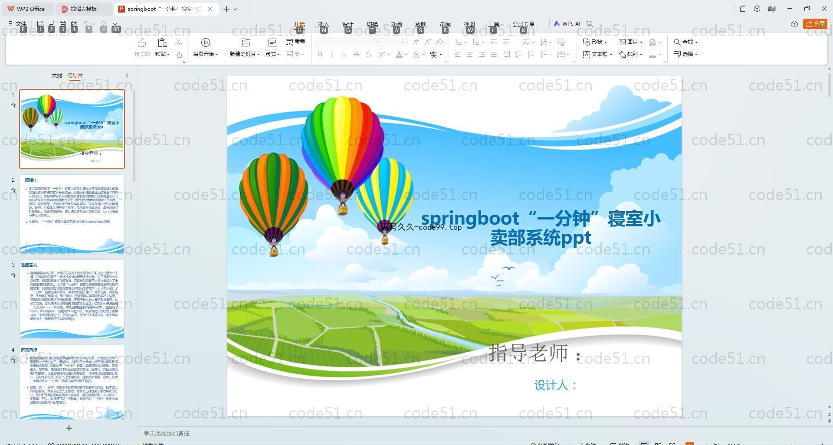Start slideshow with the play circle icon
This screenshot has height=445, width=833.
pyautogui.click(x=206, y=43)
